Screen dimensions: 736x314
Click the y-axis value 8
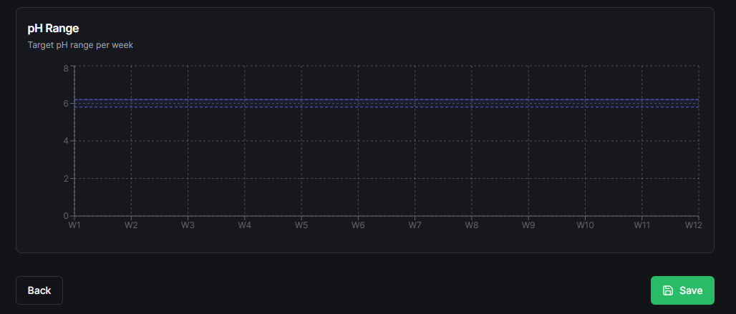(x=66, y=68)
